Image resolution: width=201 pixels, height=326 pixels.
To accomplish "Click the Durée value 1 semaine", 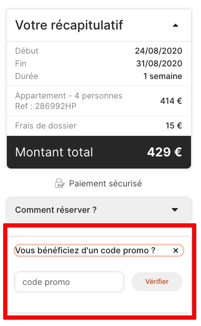I will click(x=163, y=76).
